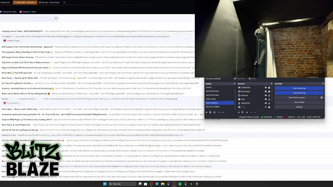Delete selected source with Sources trash icon
The image size is (333, 187).
(242, 112)
